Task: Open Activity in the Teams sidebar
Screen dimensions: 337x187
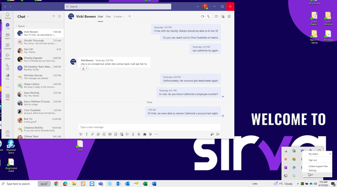Action: point(8,16)
